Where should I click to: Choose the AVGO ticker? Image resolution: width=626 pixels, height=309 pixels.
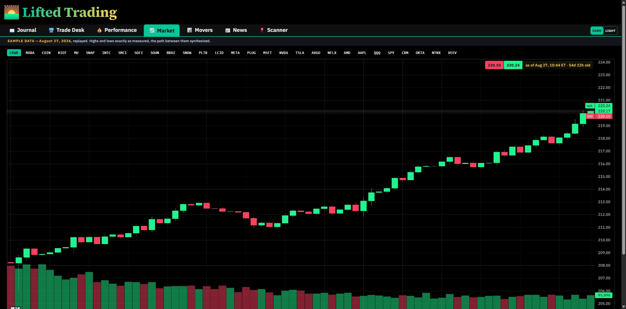(x=316, y=53)
